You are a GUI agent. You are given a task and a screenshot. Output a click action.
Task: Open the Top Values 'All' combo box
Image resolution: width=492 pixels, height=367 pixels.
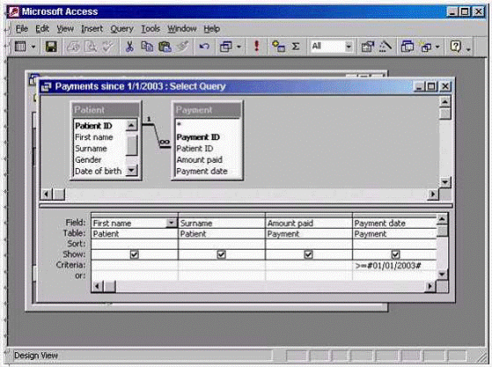[349, 47]
